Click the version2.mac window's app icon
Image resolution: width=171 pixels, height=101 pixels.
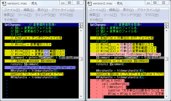click(x=90, y=4)
